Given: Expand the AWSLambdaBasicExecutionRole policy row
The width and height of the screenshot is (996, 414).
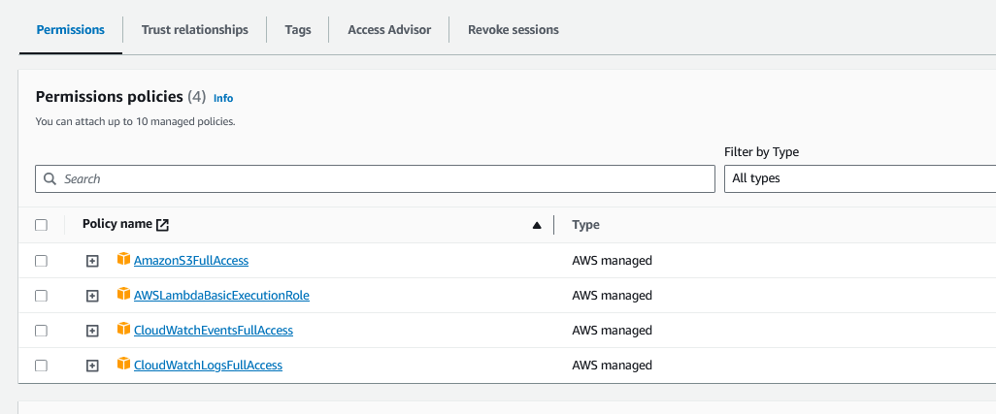Looking at the screenshot, I should (92, 296).
